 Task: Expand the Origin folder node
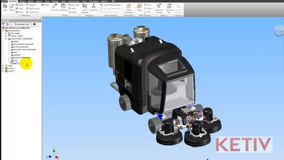pyautogui.click(x=3, y=66)
